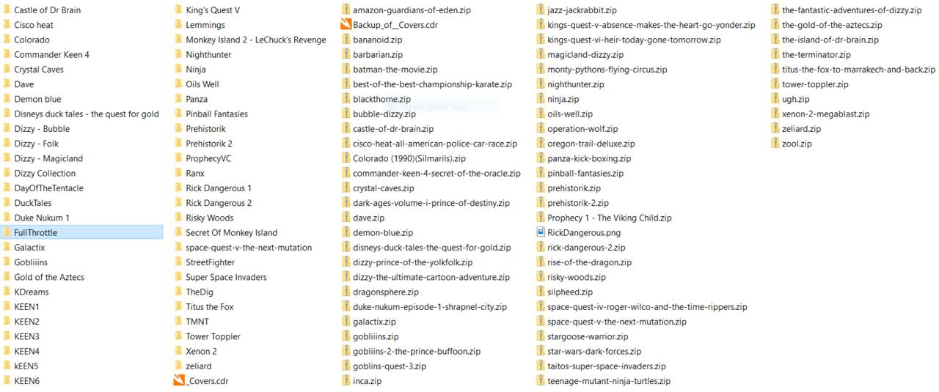The image size is (939, 392).
Task: Select the file the-island-of-dr-brain.zip
Action: tap(830, 40)
